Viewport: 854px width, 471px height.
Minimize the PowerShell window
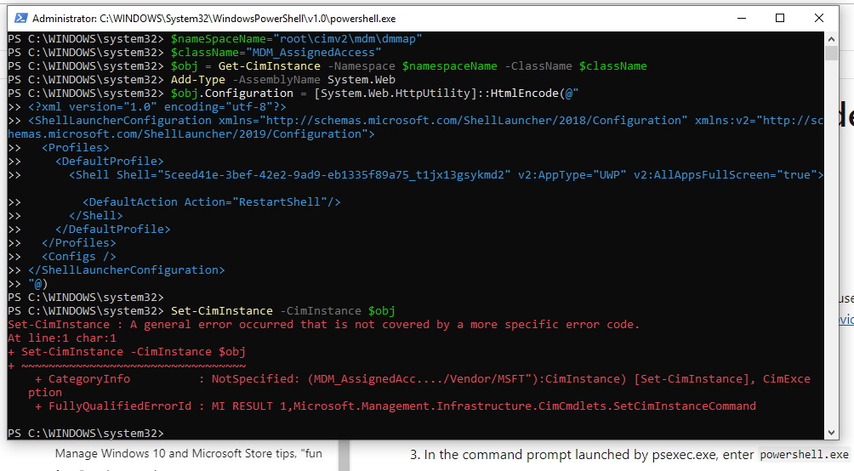(741, 18)
